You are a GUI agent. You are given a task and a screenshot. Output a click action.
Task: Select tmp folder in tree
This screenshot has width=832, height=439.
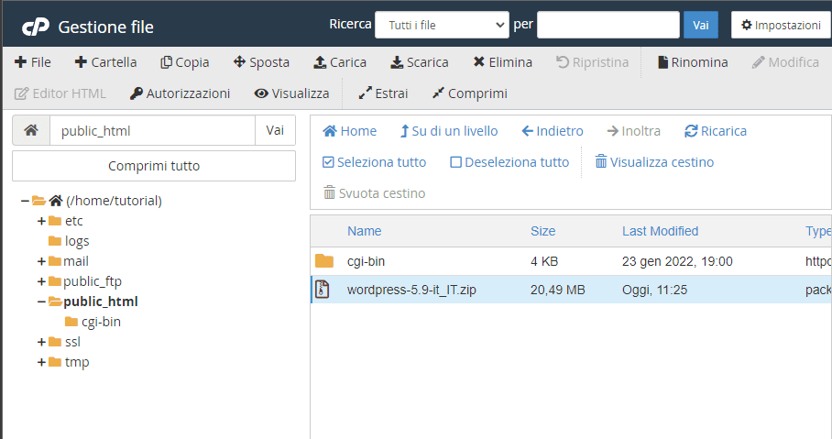click(x=77, y=362)
